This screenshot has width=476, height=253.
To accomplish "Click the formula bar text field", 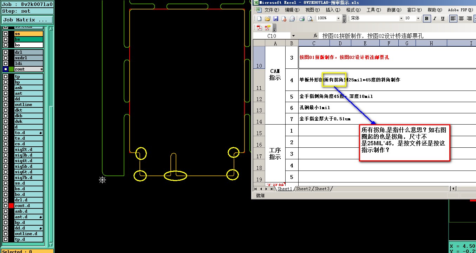I will [398, 36].
